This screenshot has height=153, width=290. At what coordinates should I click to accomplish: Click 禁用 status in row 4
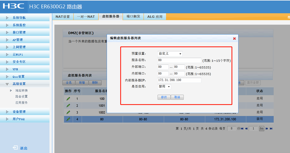[x=259, y=119]
